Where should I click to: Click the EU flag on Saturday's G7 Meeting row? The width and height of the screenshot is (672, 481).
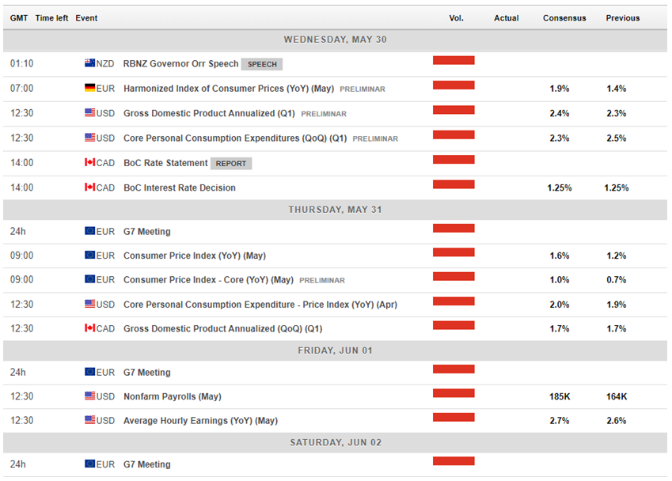pyautogui.click(x=89, y=464)
